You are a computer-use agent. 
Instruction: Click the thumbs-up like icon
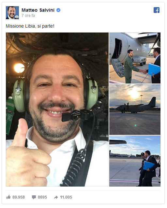(8, 197)
